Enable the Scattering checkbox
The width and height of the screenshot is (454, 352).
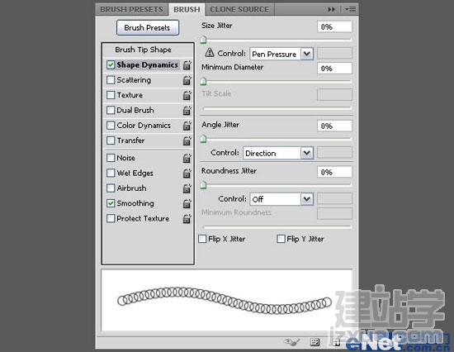pos(111,80)
